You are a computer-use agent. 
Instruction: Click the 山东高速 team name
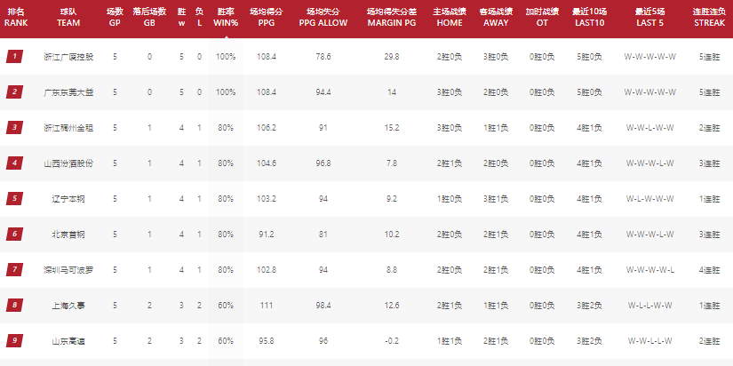68,341
